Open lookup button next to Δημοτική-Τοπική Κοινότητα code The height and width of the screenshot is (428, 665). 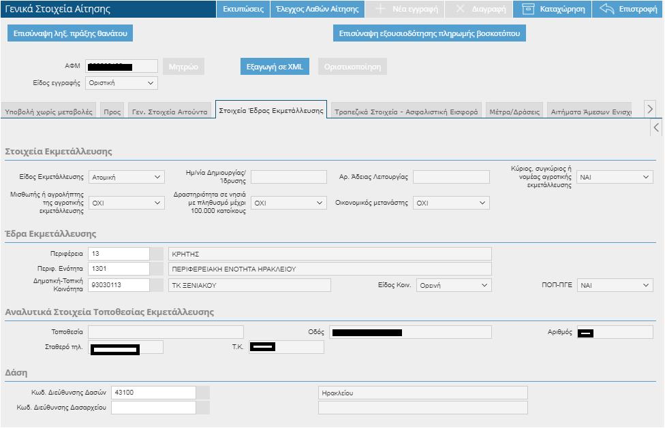pos(157,285)
